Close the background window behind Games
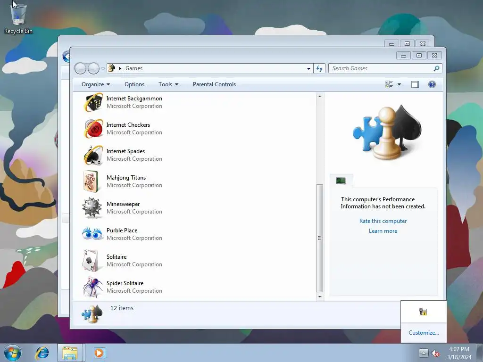Image resolution: width=483 pixels, height=362 pixels. click(x=423, y=44)
